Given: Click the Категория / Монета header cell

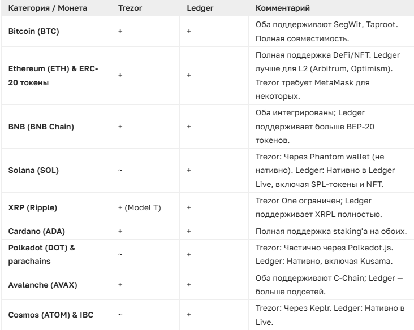Looking at the screenshot, I should (x=42, y=10).
